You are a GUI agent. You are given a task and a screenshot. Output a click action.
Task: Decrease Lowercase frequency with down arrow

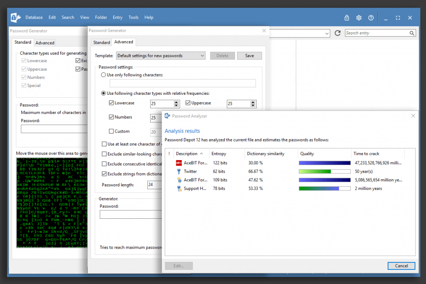tap(176, 105)
